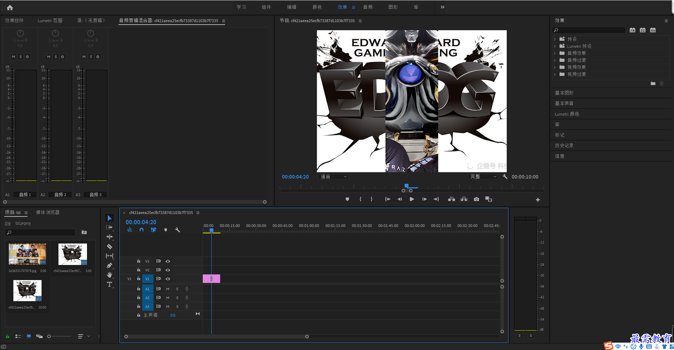Expand Lumetri 预设 folder
674x350 pixels.
555,46
